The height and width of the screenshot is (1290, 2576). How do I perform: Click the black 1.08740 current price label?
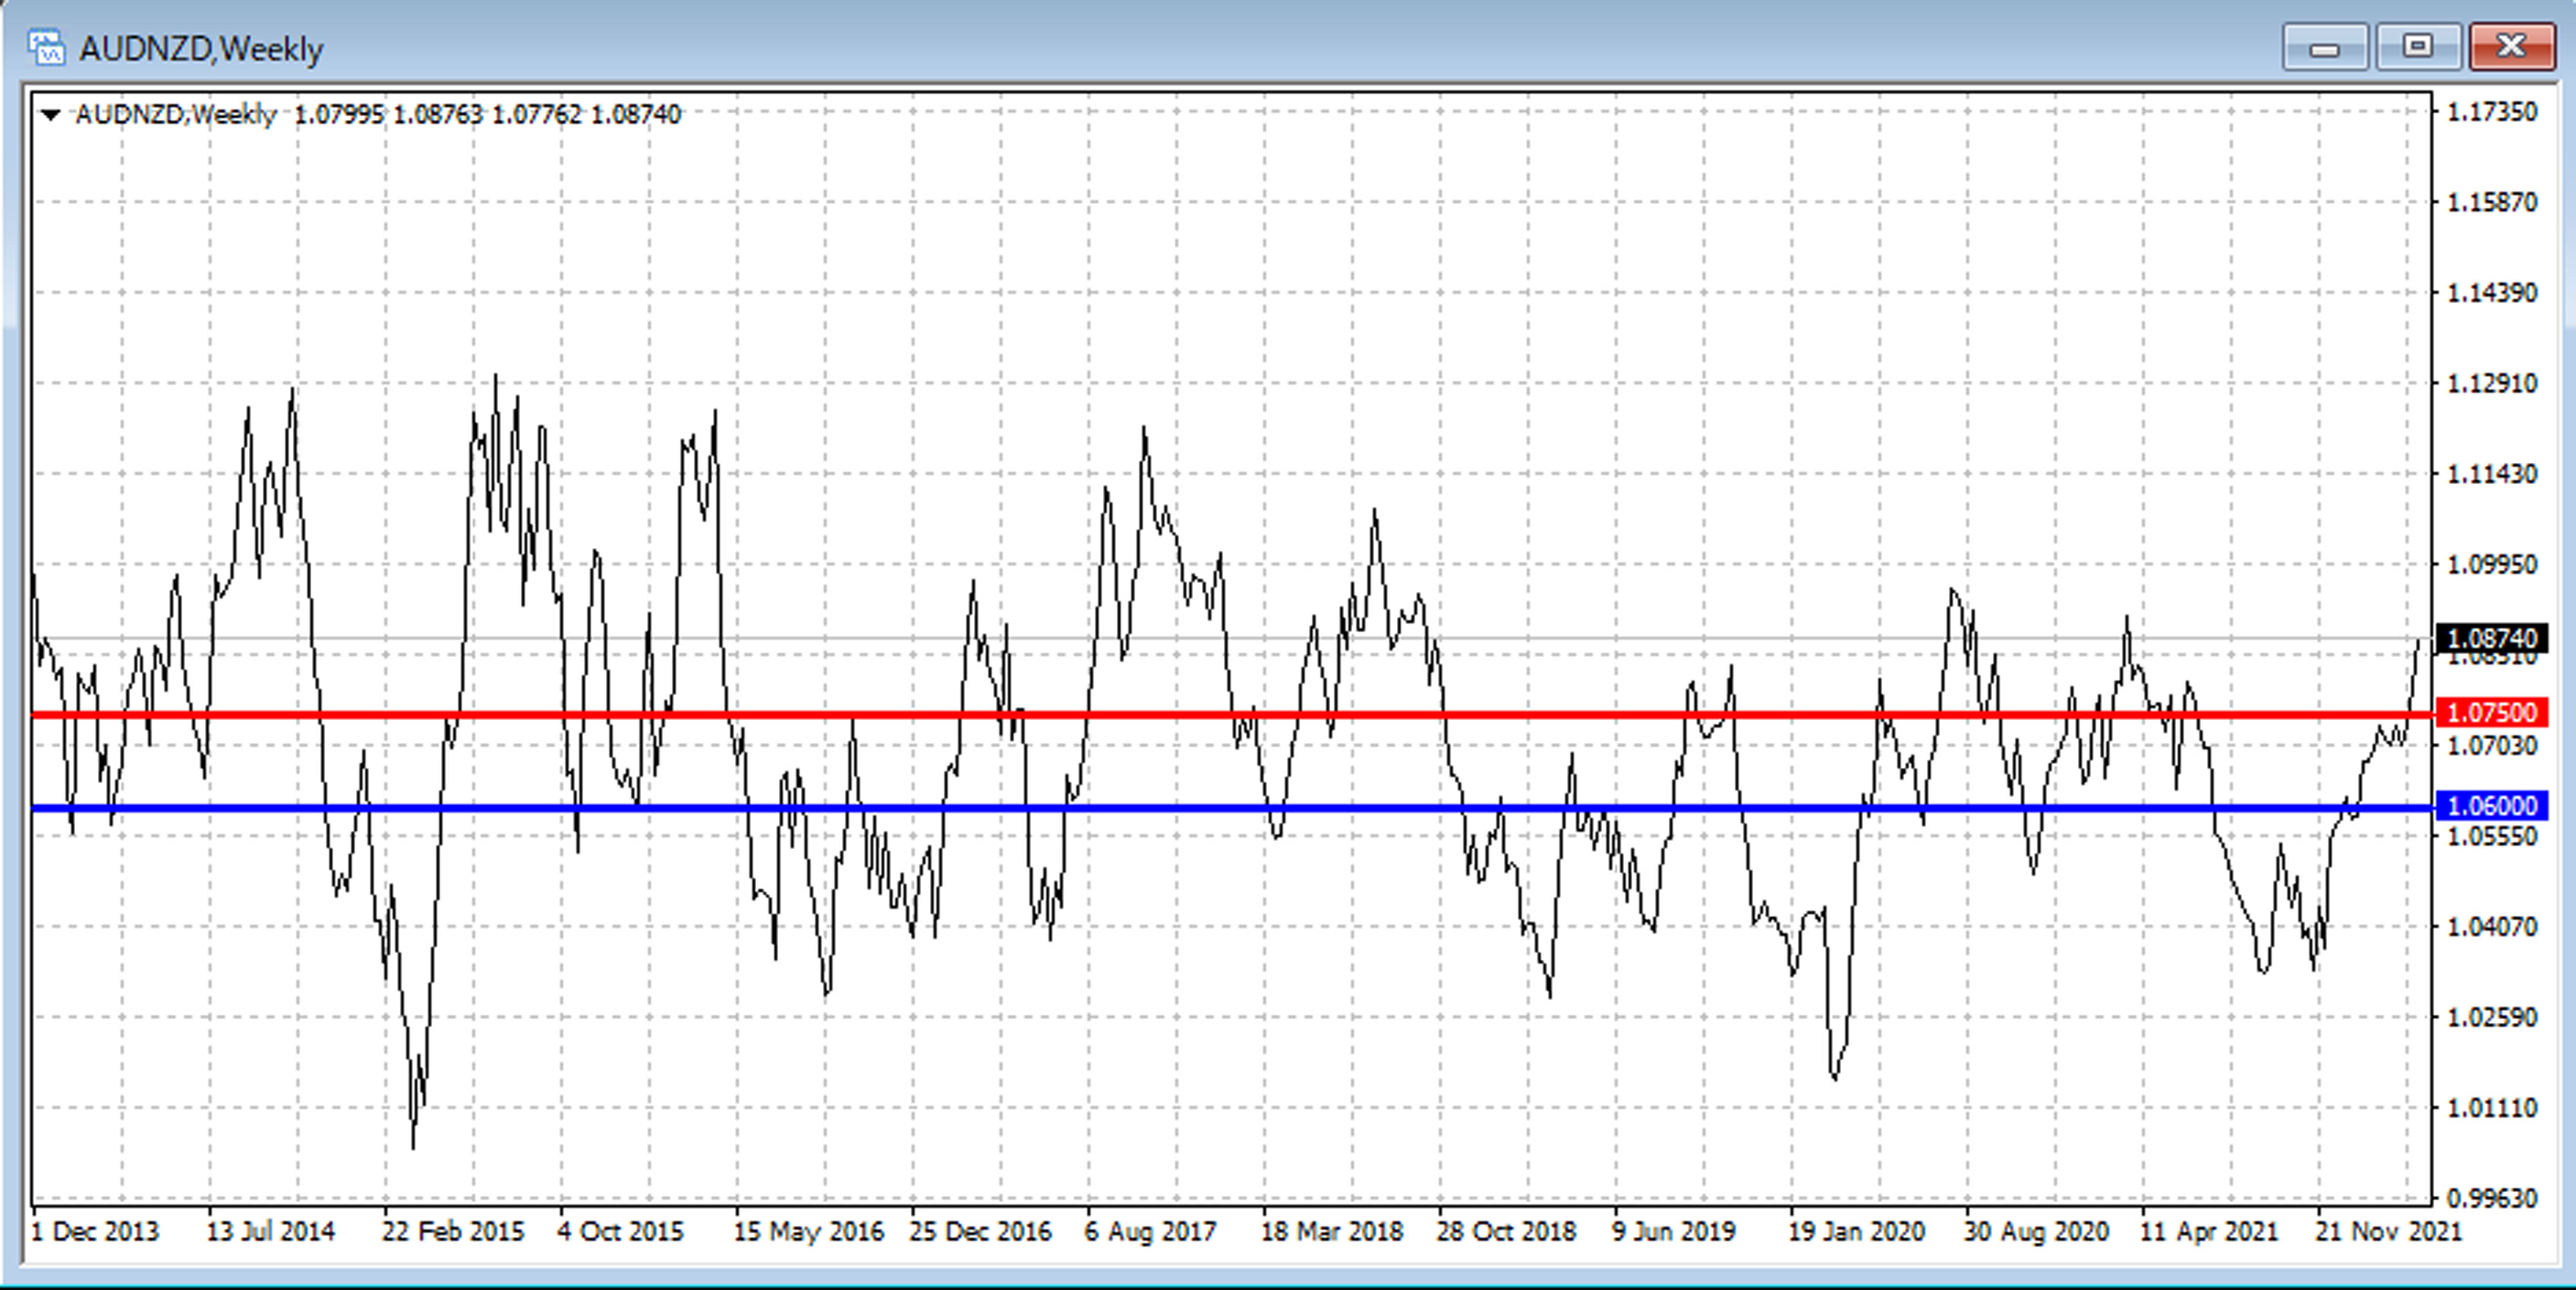tap(2491, 637)
